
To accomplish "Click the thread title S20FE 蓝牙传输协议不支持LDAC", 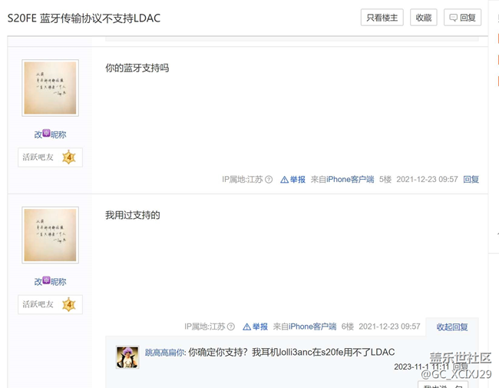I will click(84, 18).
